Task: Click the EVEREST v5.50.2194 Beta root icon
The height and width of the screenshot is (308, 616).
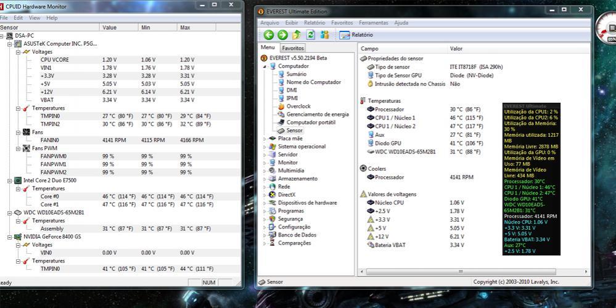Action: pos(264,58)
